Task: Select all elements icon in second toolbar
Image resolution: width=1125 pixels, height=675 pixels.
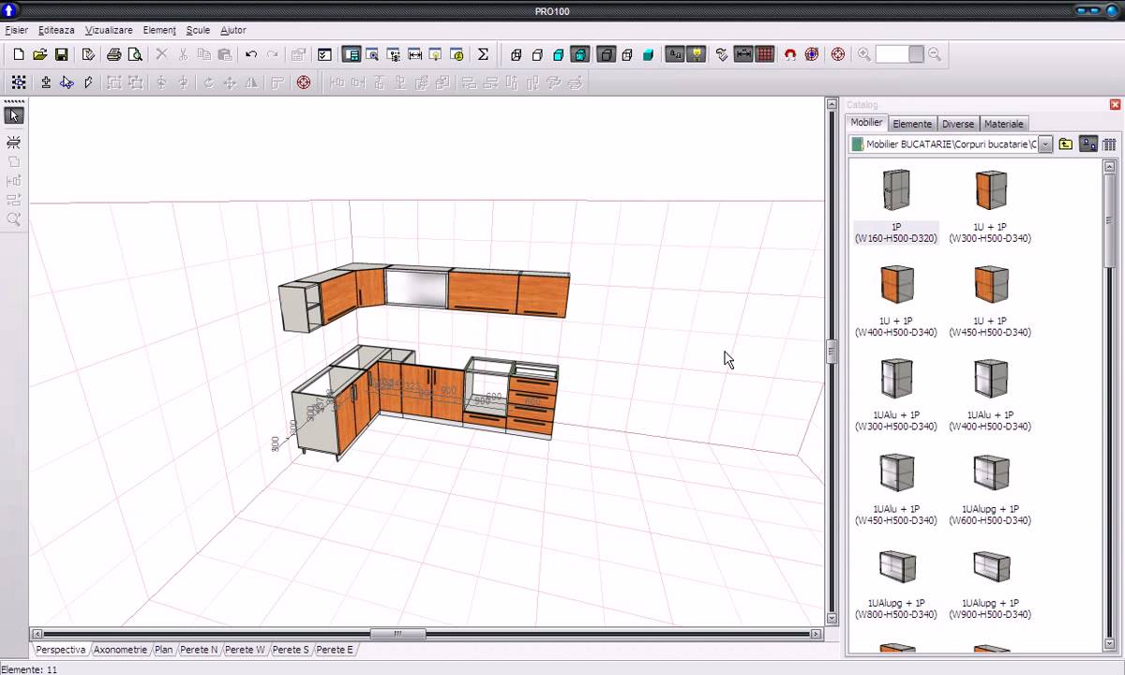Action: 18,82
